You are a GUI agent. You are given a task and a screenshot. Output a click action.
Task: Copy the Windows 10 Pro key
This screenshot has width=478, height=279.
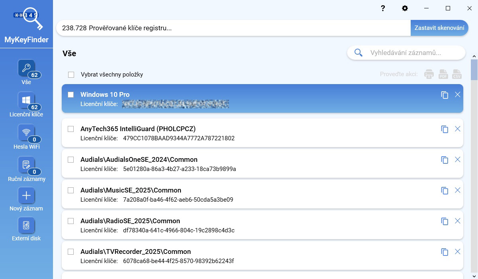coord(445,95)
